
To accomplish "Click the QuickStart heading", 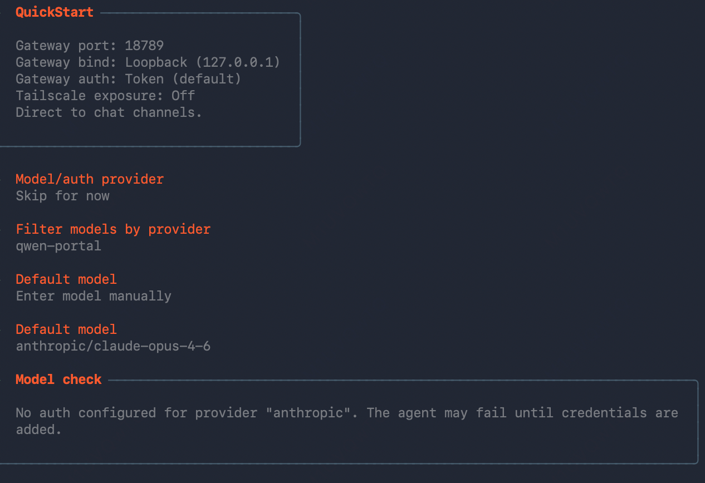I will coord(55,12).
